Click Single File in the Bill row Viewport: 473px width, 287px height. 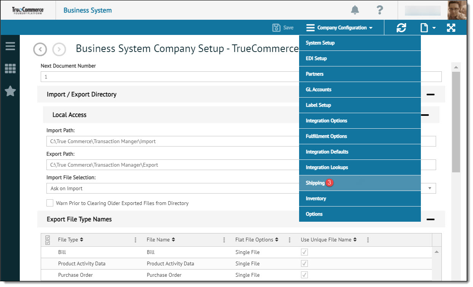point(247,252)
